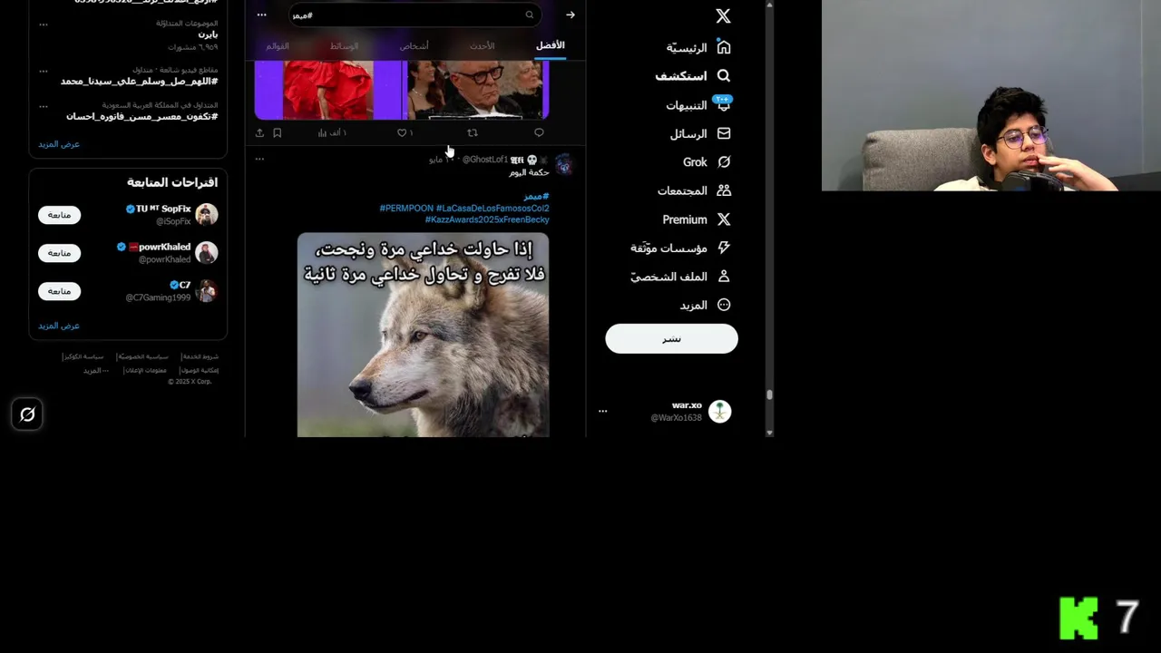
Task: Click the X logo at the top
Action: [723, 15]
